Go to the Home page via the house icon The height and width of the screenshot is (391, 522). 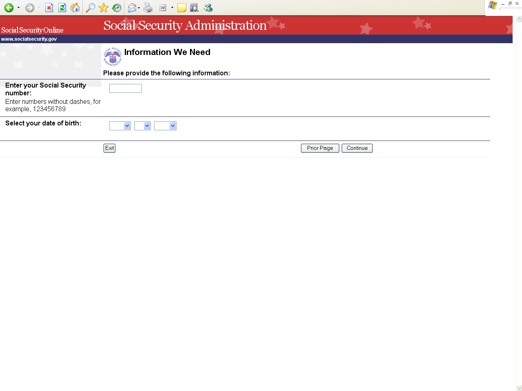[x=75, y=8]
